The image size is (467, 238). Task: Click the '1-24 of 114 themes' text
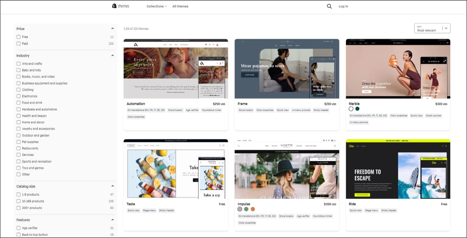click(136, 29)
